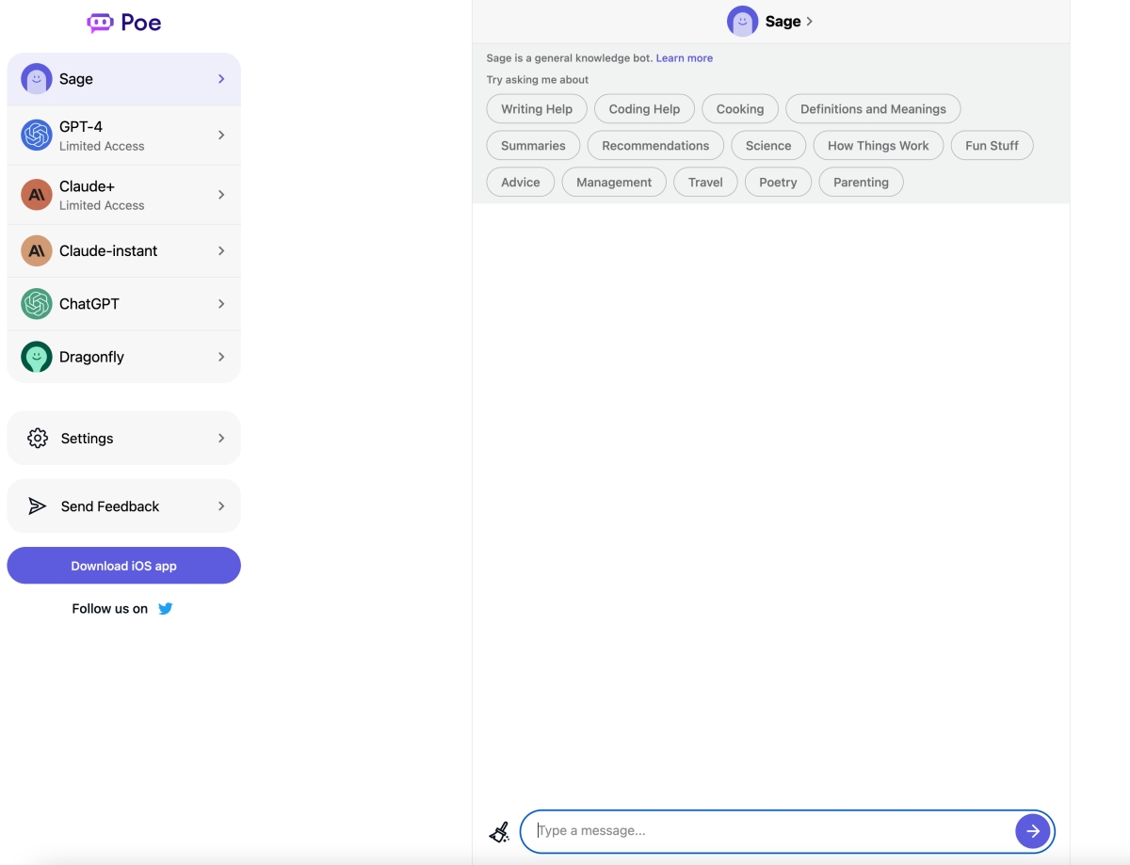Click the Claude-instant avatar icon
The height and width of the screenshot is (865, 1130).
point(37,251)
